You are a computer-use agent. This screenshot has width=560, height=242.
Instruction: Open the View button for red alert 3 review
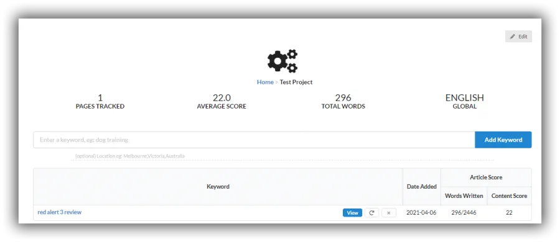352,213
